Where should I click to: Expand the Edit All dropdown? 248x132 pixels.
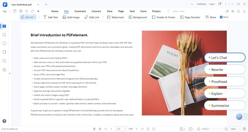pos(35,17)
